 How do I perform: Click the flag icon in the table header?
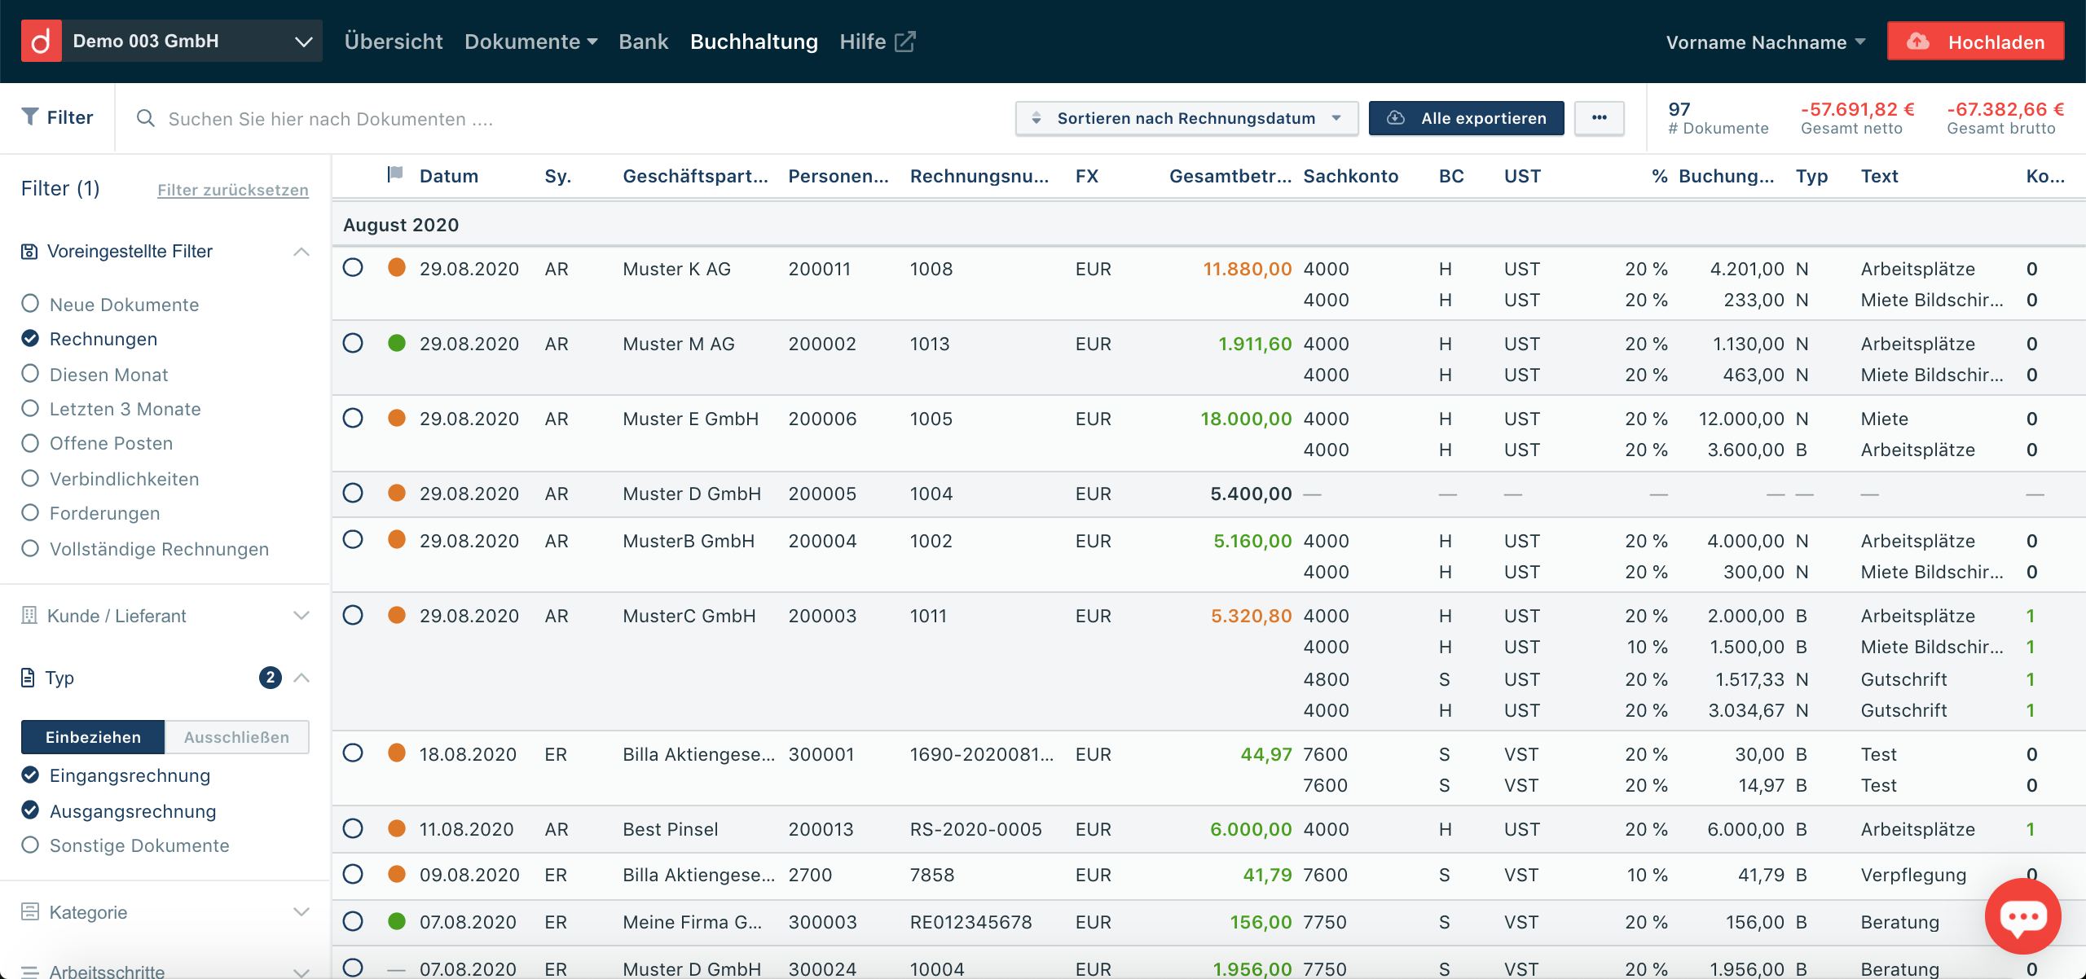click(395, 174)
